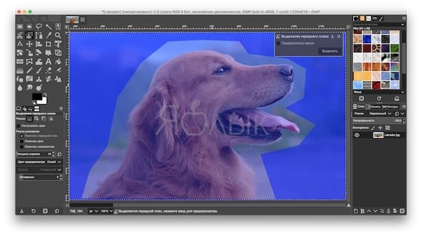Open the preview color dropdown

click(x=39, y=162)
